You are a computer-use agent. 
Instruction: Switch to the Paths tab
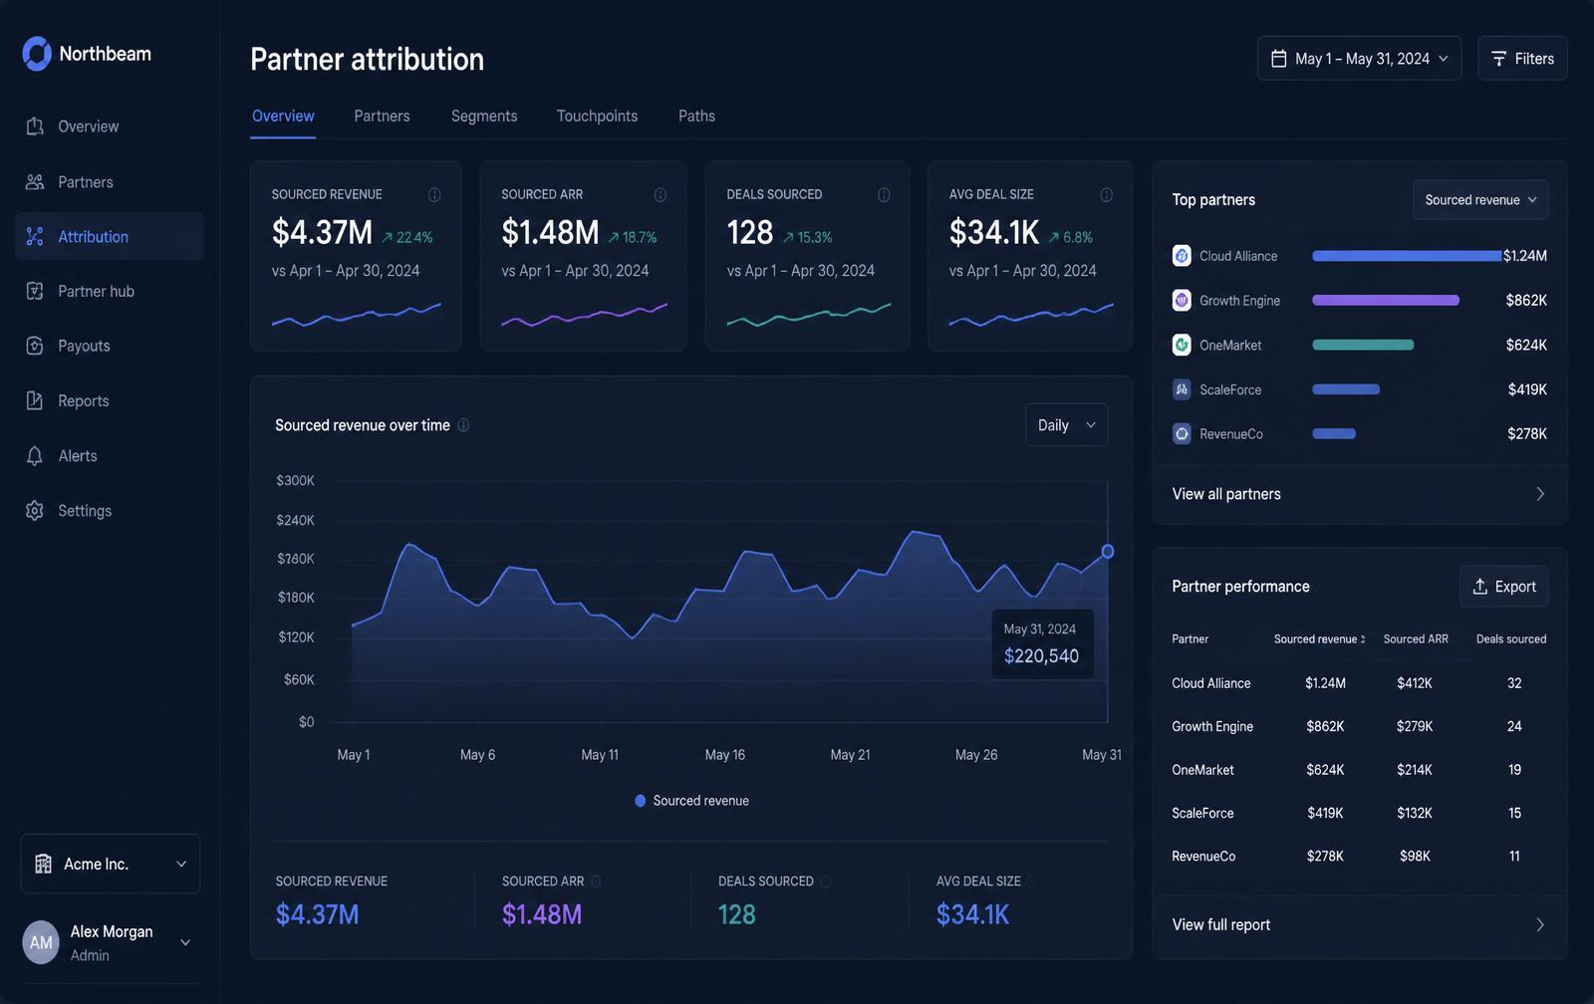[x=696, y=116]
